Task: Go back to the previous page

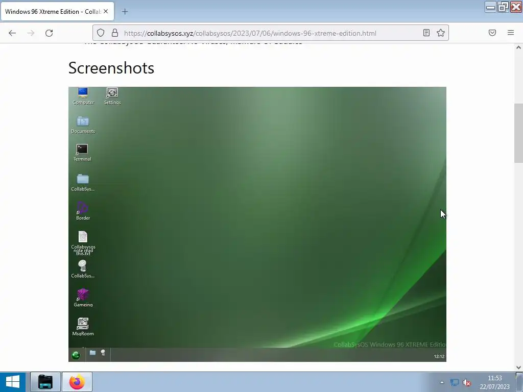Action: pos(12,33)
